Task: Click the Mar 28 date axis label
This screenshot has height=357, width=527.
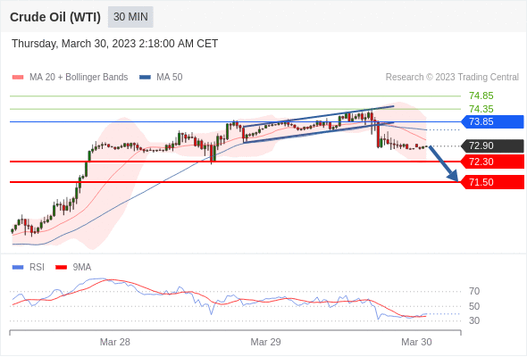Action: tap(115, 342)
